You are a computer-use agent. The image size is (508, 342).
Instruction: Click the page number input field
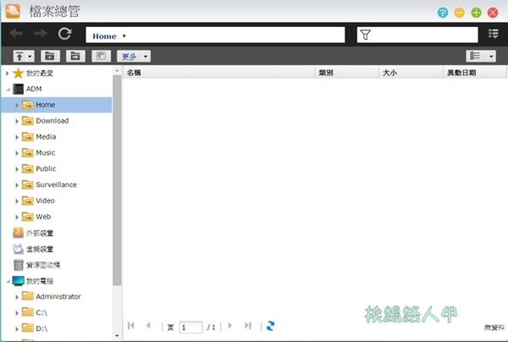[x=190, y=327]
